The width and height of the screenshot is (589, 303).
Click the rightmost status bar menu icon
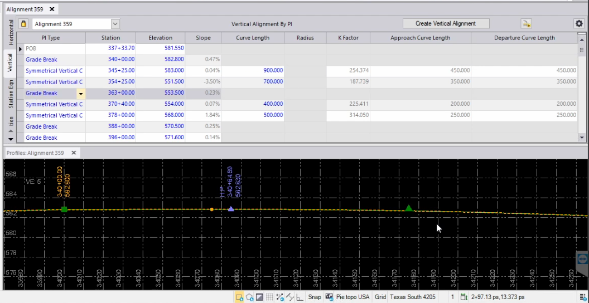[582, 297]
